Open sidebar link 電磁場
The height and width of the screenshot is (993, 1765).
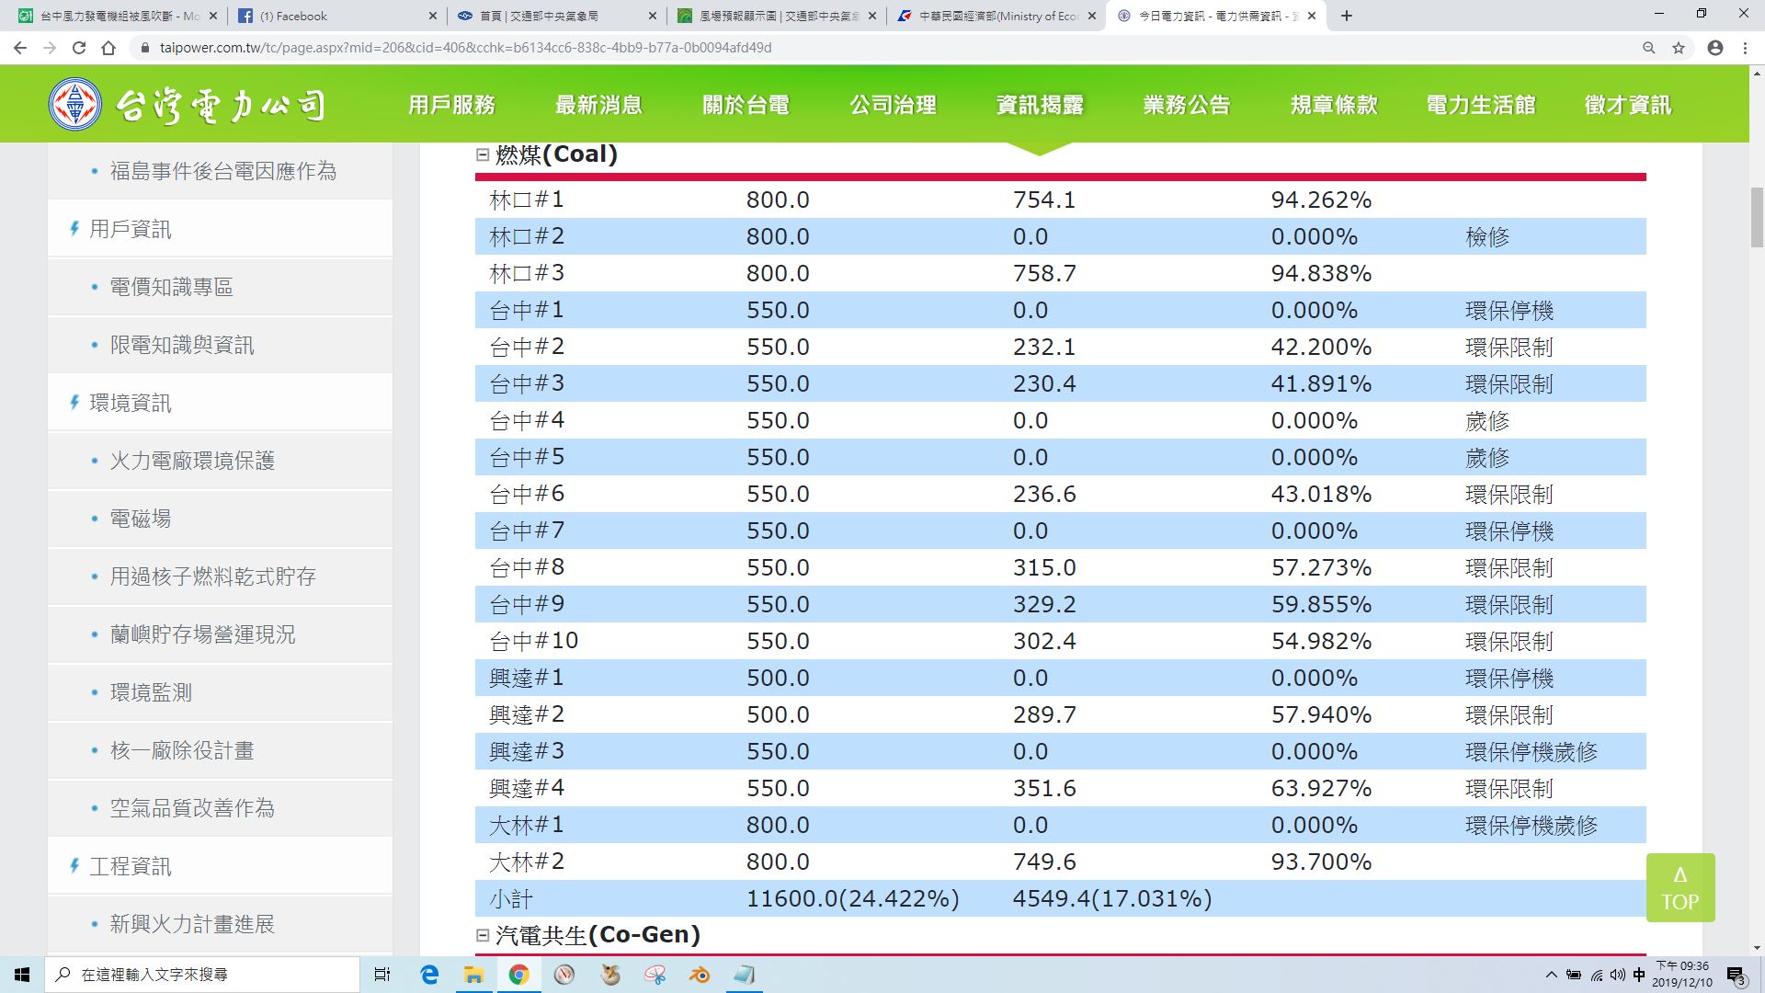click(141, 519)
